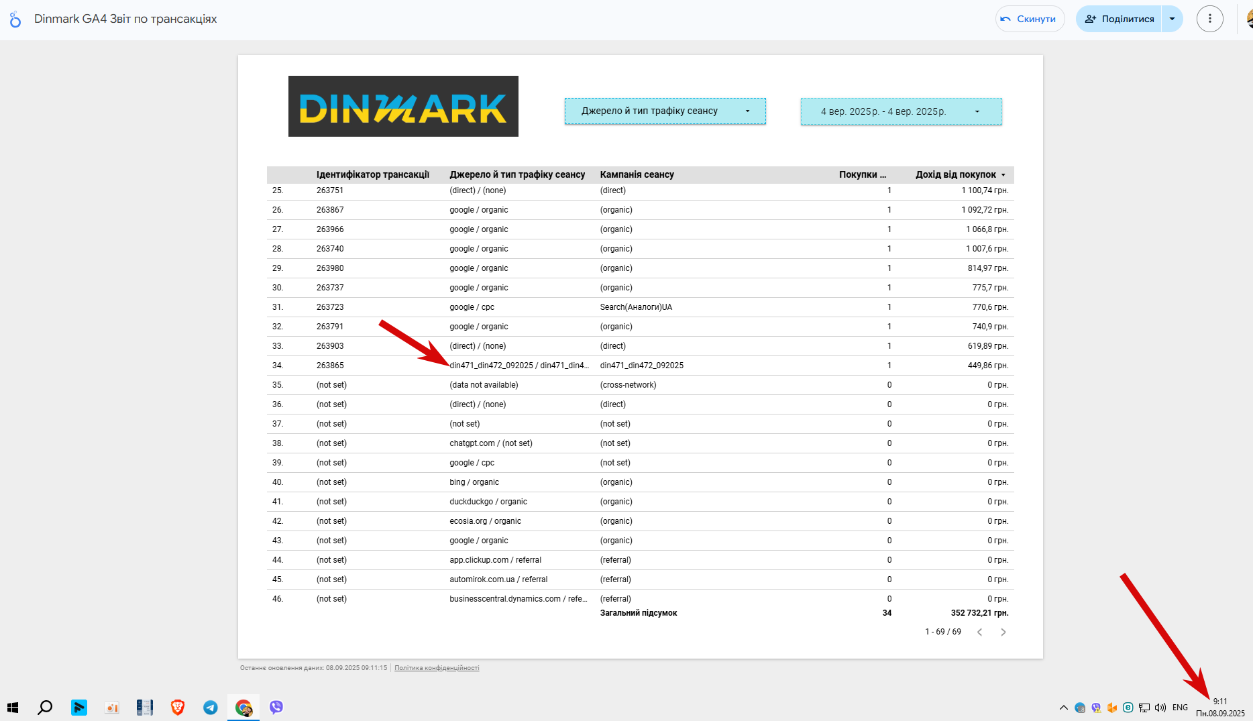This screenshot has width=1253, height=721.
Task: Sort by Покупки column header
Action: [x=863, y=174]
